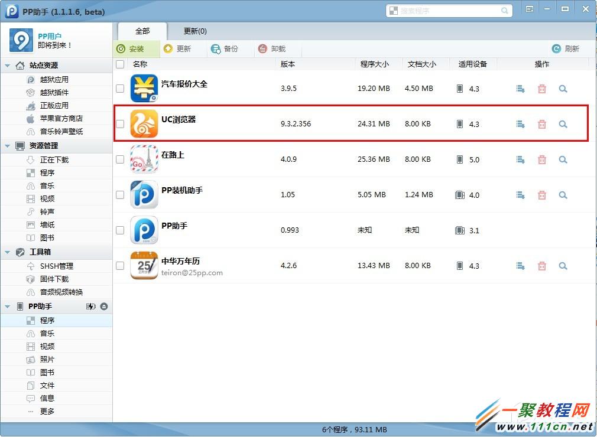The height and width of the screenshot is (437, 597).
Task: Uninstall UC浏览器 using its red trash icon
Action: pos(542,124)
